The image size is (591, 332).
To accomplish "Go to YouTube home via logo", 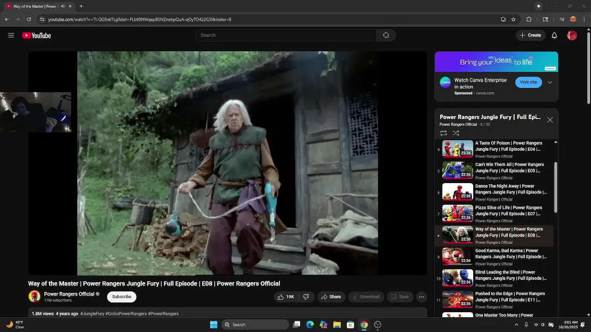I will click(36, 36).
